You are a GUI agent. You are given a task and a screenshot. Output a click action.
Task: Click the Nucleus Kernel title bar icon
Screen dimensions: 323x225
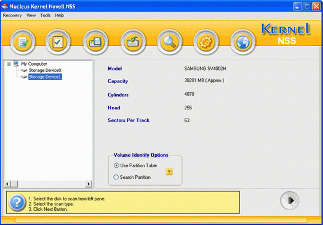coord(4,6)
